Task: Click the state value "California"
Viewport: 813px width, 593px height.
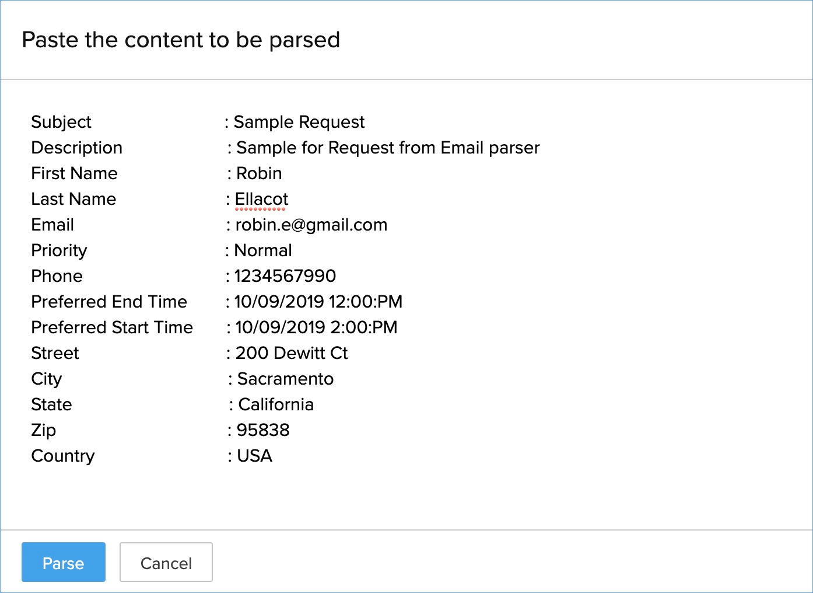Action: 276,404
